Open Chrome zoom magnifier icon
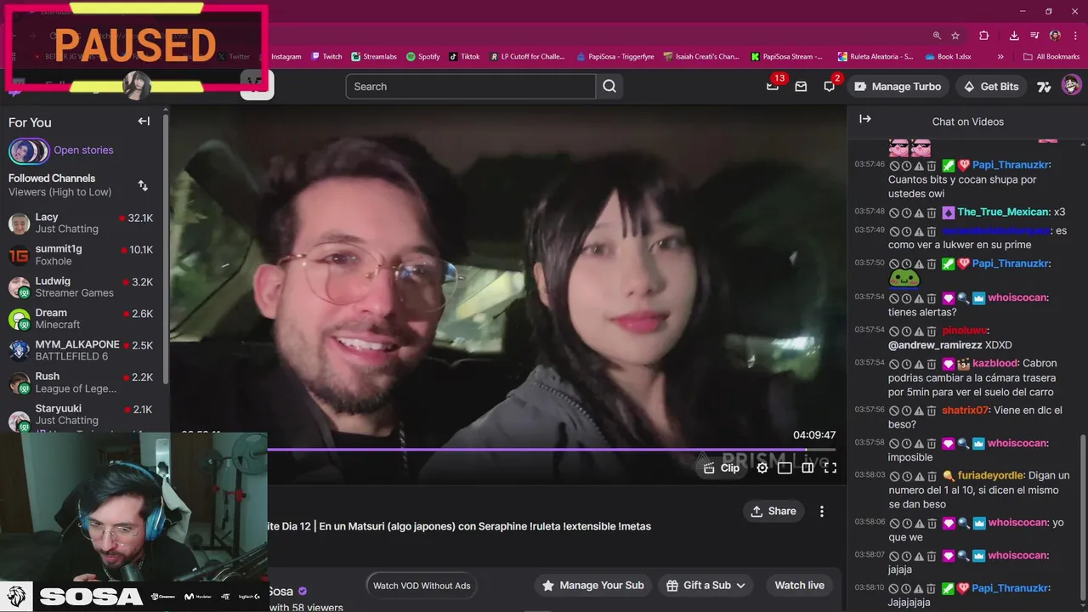 pos(937,36)
